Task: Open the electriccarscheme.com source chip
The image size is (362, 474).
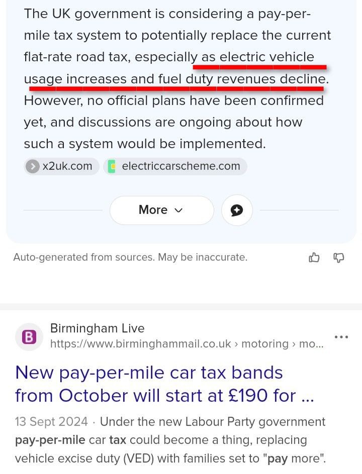Action: [175, 166]
